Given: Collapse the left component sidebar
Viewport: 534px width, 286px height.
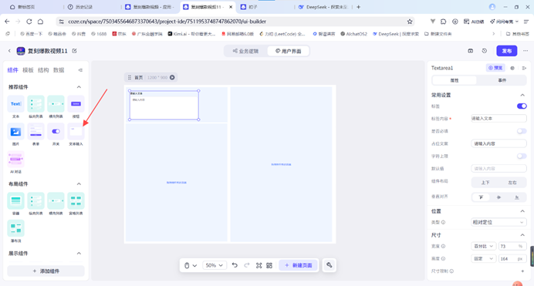Looking at the screenshot, I should tap(80, 70).
